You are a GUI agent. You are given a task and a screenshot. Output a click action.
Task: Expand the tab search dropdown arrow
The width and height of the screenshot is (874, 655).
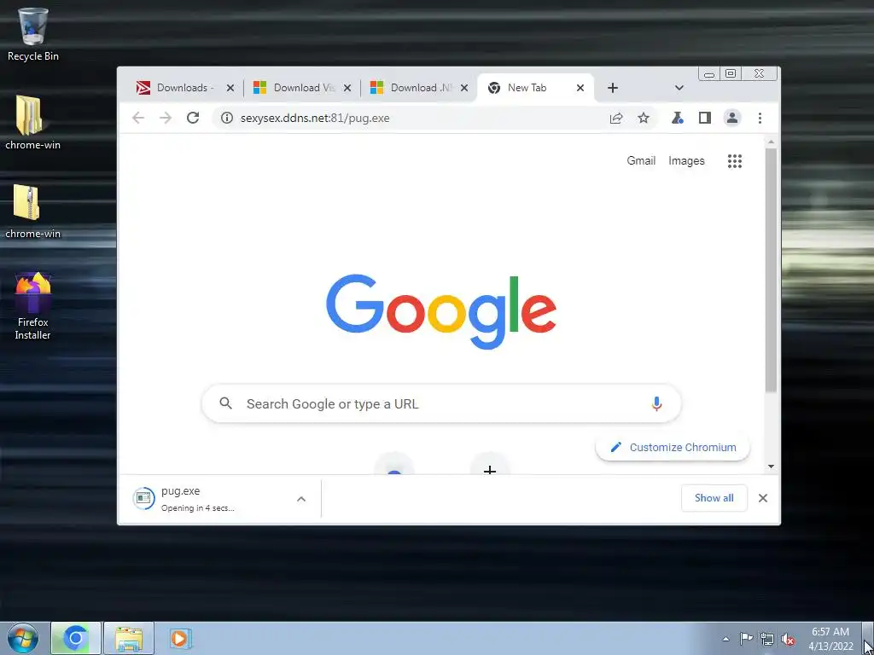(x=679, y=88)
